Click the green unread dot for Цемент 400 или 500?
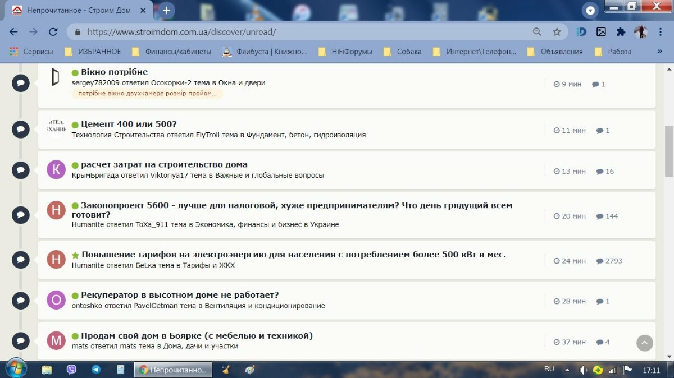Image resolution: width=674 pixels, height=378 pixels. 75,125
